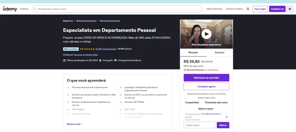Click coupon code ST10MT30325G2 text

[x=210, y=114]
